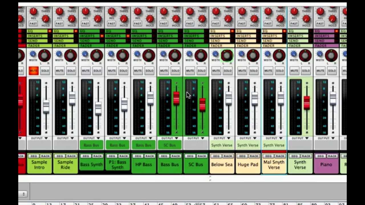The width and height of the screenshot is (365, 205).
Task: Solo the Sample Intro channel
Action: [x=45, y=71]
